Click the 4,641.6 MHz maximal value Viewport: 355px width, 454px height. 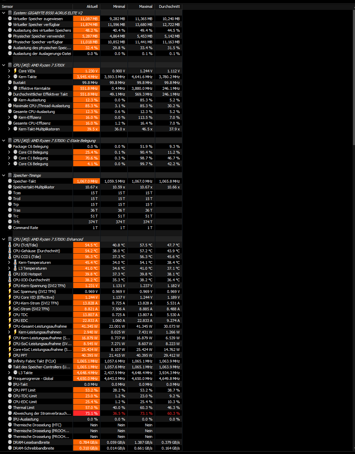pyautogui.click(x=142, y=77)
